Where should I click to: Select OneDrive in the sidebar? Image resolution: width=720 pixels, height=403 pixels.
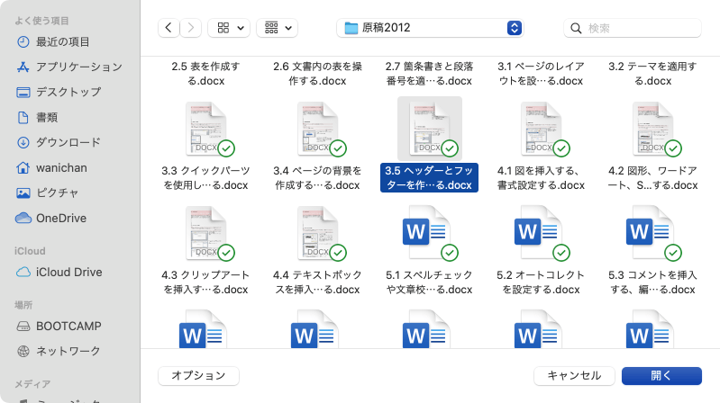pos(51,219)
